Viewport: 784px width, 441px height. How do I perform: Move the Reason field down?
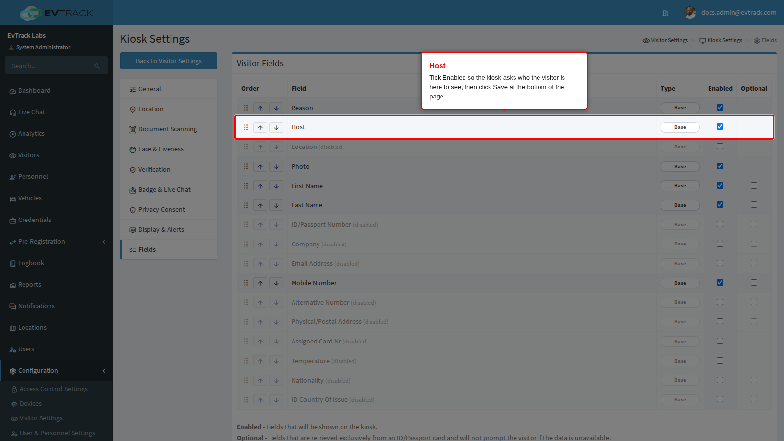(276, 108)
